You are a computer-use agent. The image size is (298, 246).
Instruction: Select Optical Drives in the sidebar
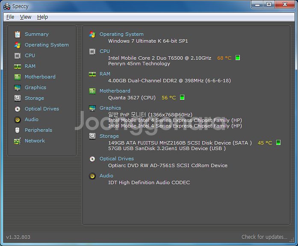click(x=42, y=109)
